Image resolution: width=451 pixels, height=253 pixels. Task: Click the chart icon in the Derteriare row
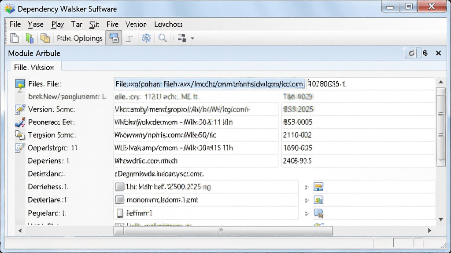coord(318,200)
